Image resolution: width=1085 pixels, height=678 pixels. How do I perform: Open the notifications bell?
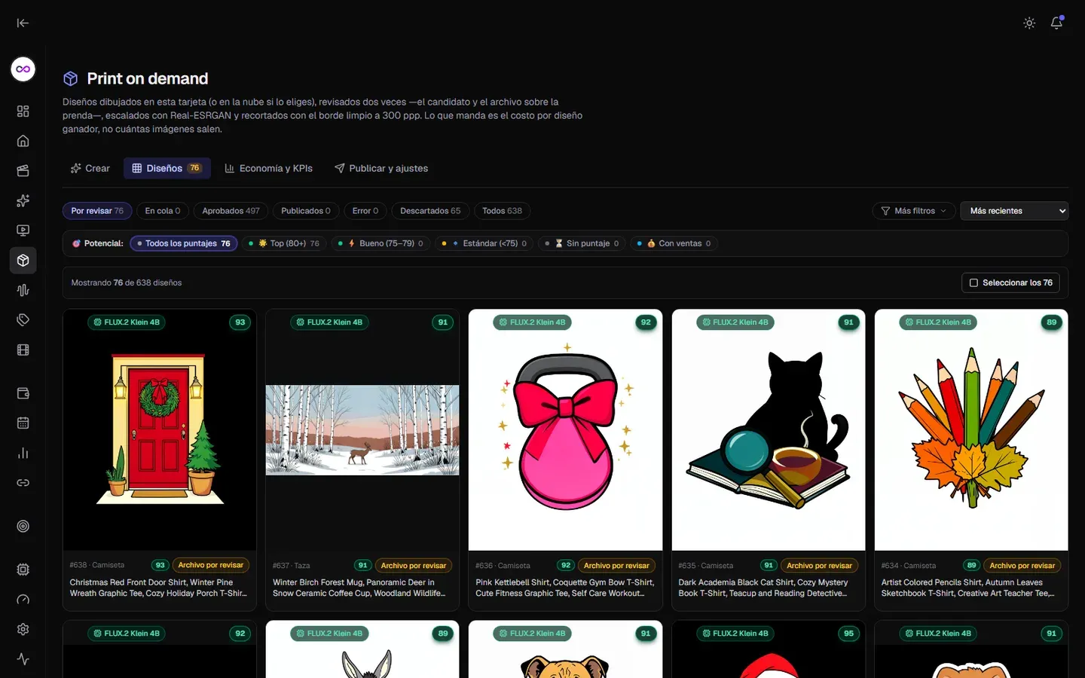coord(1056,23)
